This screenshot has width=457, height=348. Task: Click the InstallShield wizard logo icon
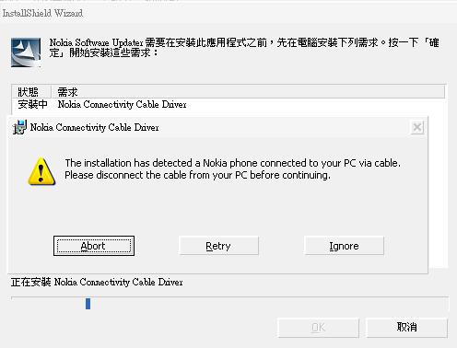pyautogui.click(x=26, y=52)
